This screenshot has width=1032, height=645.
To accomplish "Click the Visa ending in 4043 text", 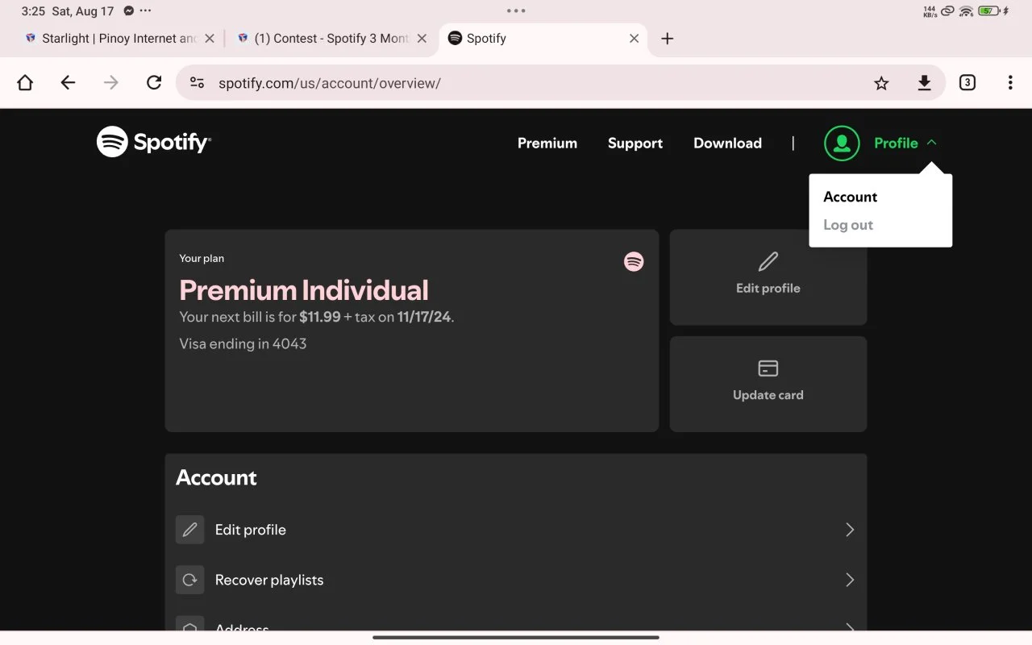I will click(x=243, y=343).
